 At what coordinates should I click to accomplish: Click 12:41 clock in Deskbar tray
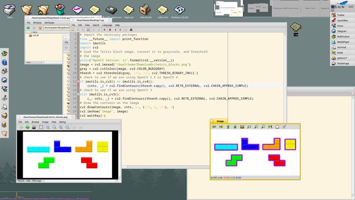click(x=351, y=7)
